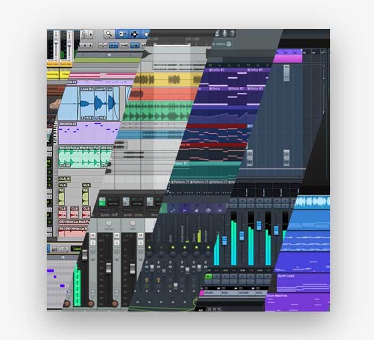The image size is (374, 340).
Task: Mute the second grey channel with the M button
Action: pos(116,236)
